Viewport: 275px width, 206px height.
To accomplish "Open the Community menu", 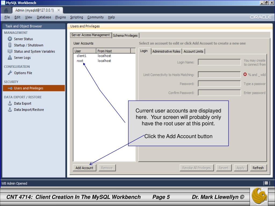I will click(x=96, y=17).
